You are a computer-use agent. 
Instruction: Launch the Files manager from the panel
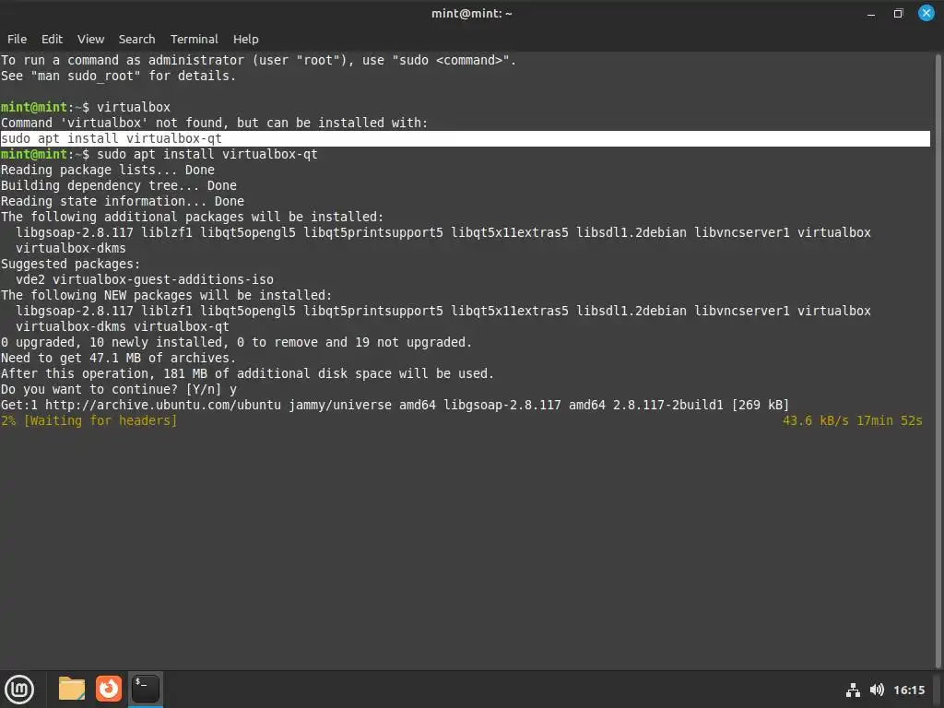coord(72,689)
